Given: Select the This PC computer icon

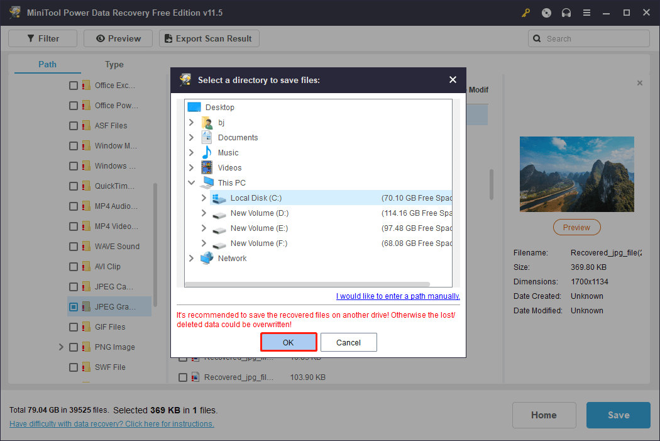Looking at the screenshot, I should 207,182.
